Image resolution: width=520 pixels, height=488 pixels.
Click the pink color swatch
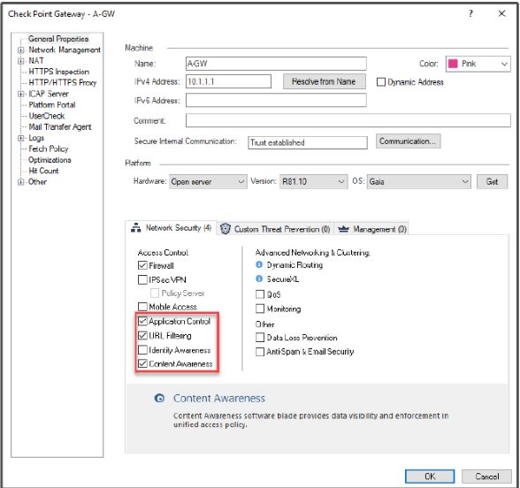(x=453, y=64)
